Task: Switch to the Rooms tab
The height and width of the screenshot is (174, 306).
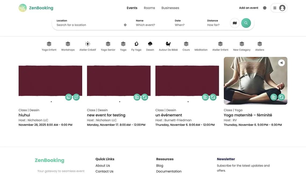Action: pyautogui.click(x=149, y=8)
